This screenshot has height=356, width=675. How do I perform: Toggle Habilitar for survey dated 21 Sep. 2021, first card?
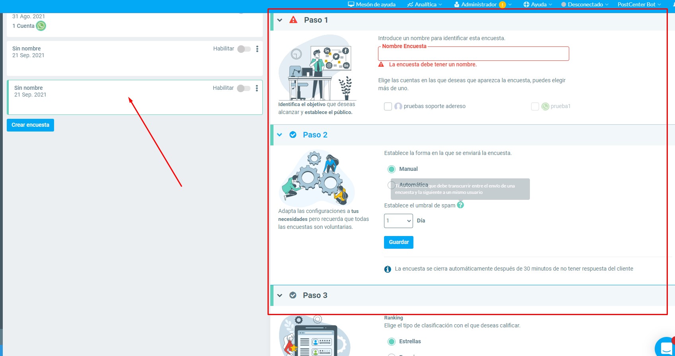pos(244,49)
